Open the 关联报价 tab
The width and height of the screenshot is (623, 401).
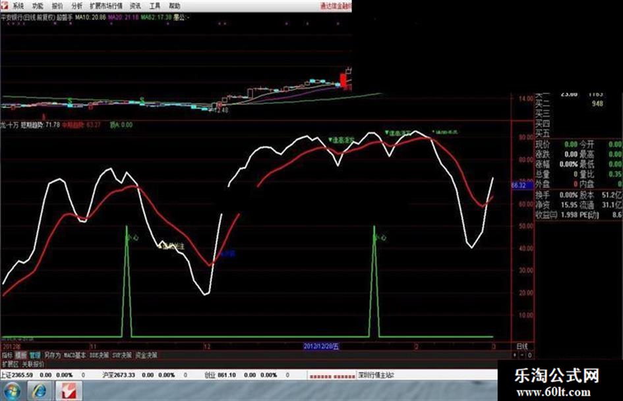(33, 364)
